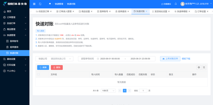Open the table column settings icon
213x105 pixels.
[199, 67]
